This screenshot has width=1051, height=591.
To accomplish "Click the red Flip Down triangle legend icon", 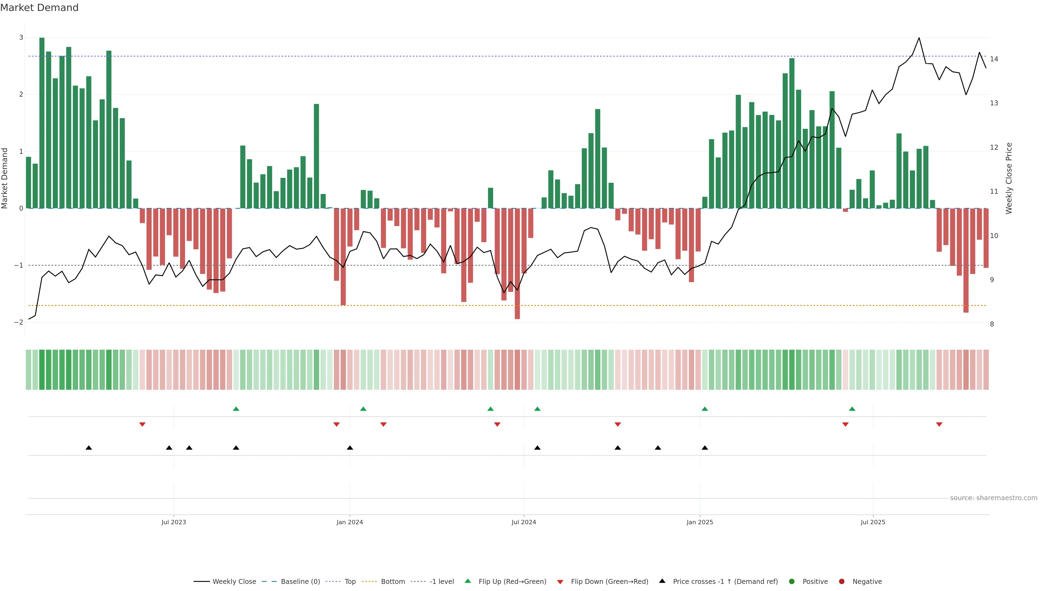I will (560, 582).
